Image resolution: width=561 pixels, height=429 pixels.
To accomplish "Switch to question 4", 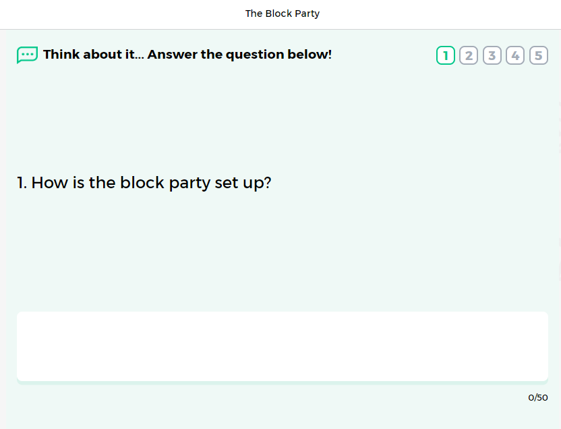I will tap(515, 55).
